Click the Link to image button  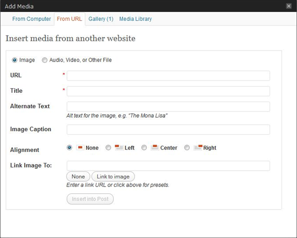click(x=113, y=176)
